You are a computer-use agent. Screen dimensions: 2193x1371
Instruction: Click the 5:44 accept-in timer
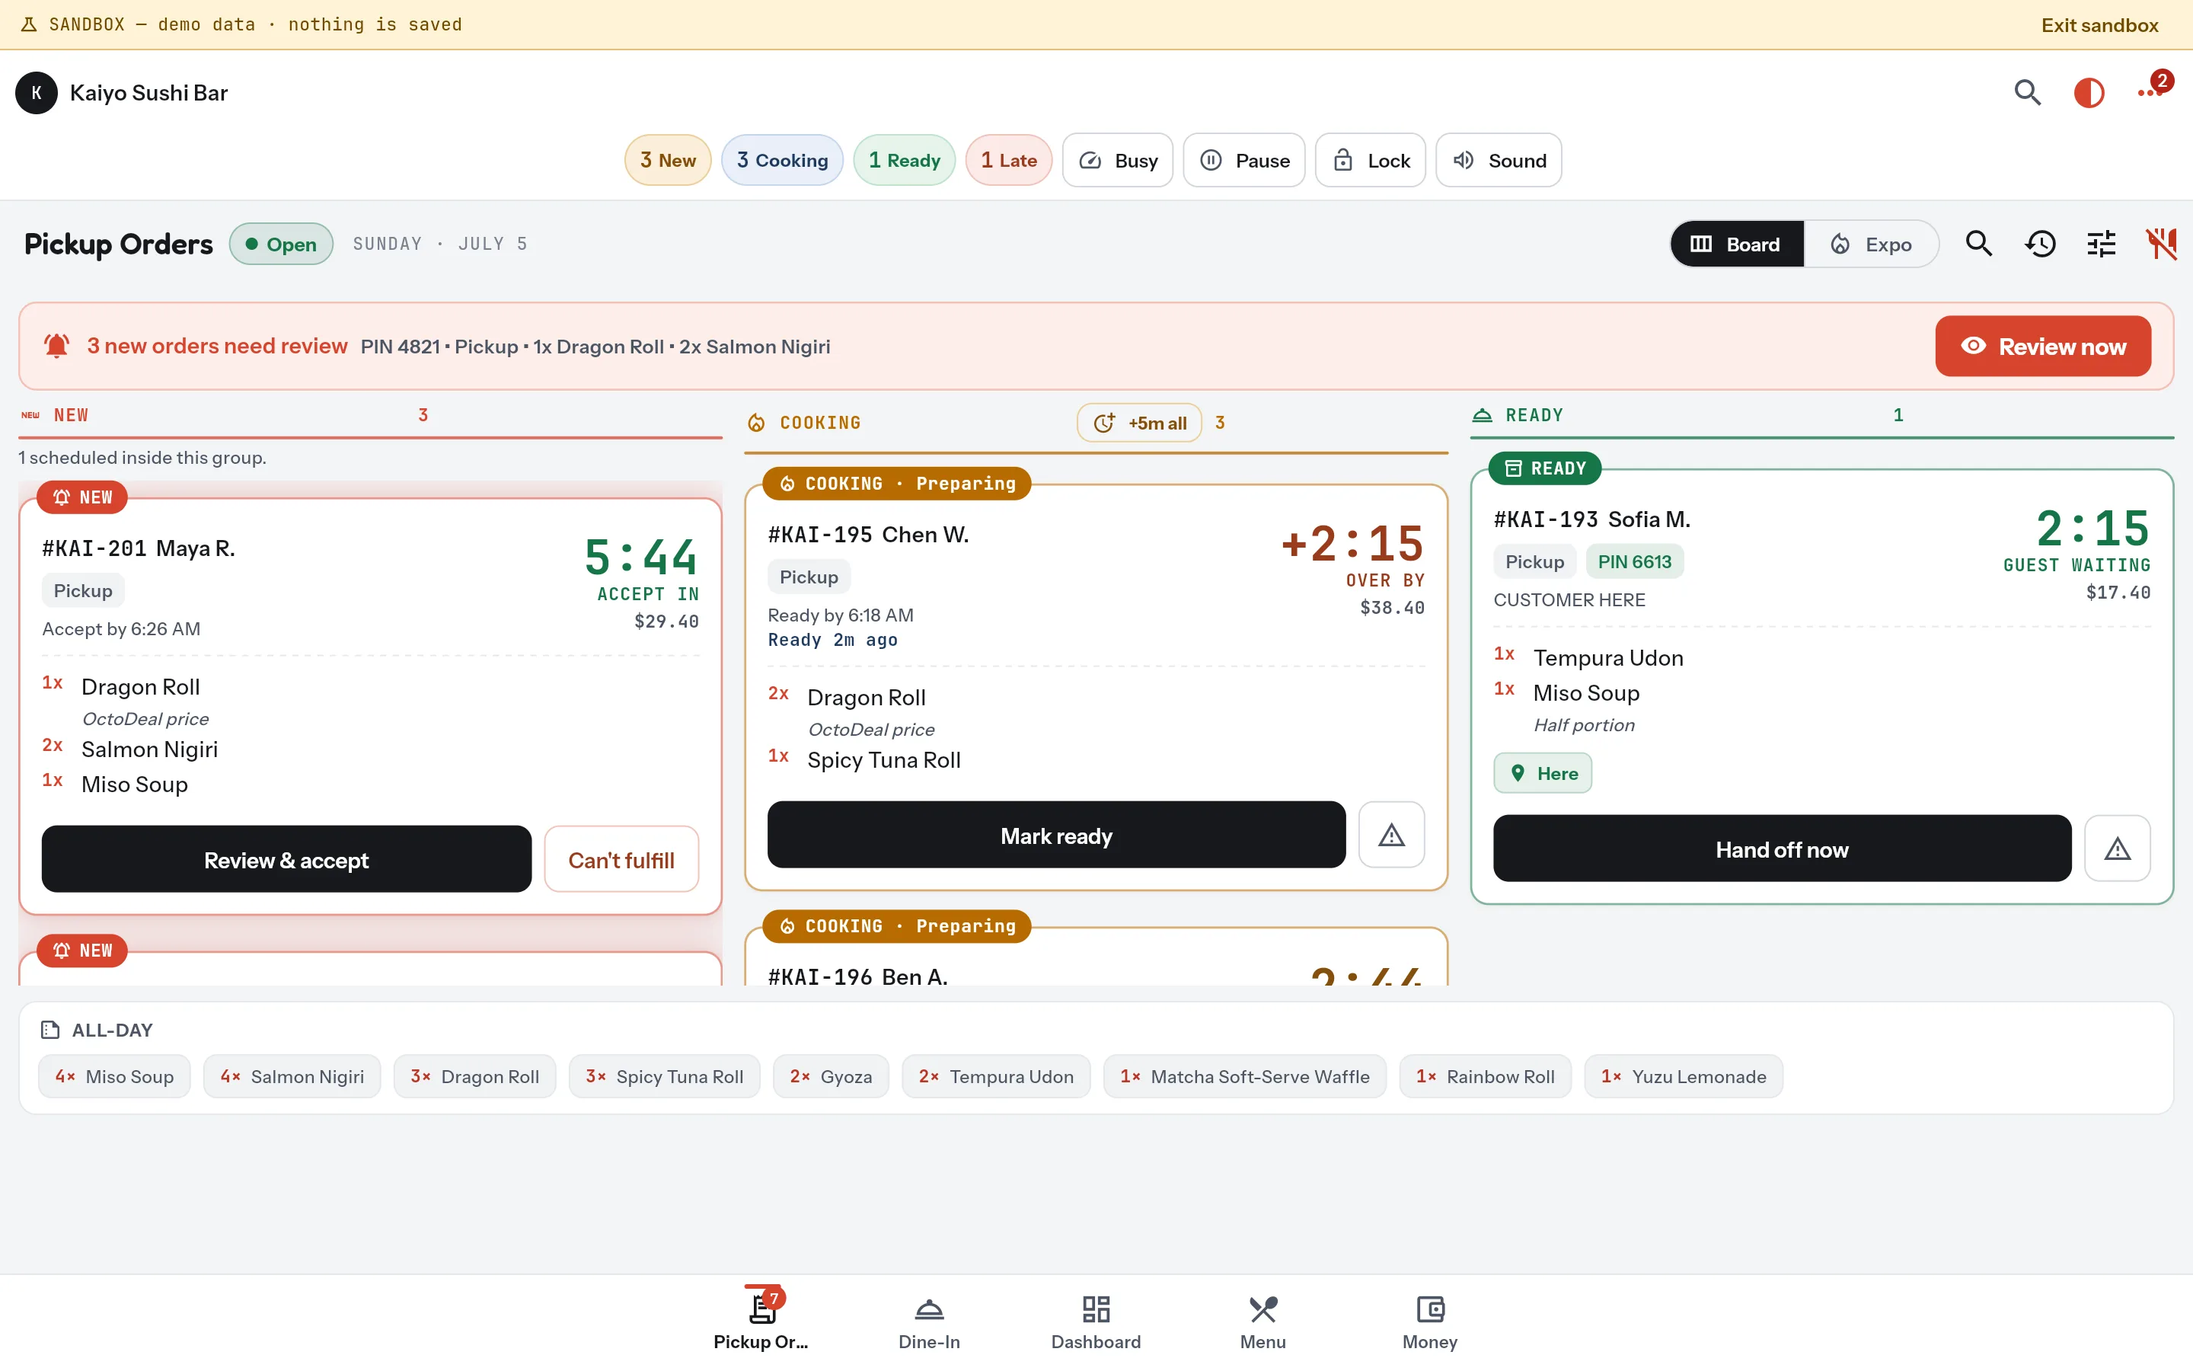[642, 558]
